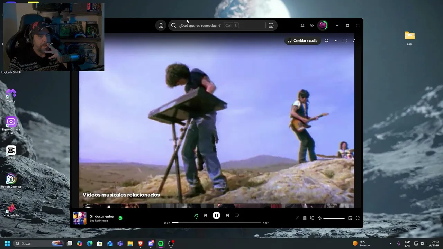The image size is (443, 249).
Task: Open the Windows Start menu
Action: click(x=7, y=243)
